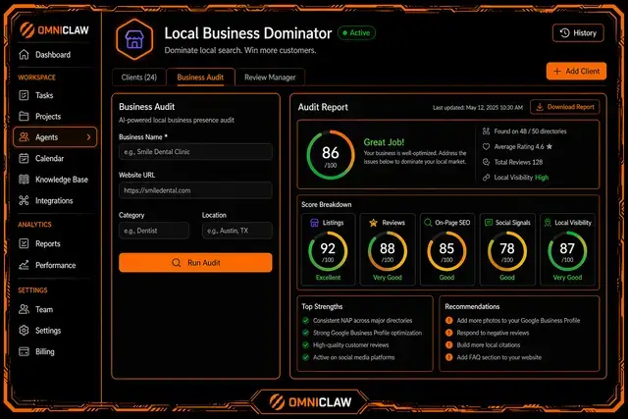
Task: Focus the Location input field
Action: 237,231
